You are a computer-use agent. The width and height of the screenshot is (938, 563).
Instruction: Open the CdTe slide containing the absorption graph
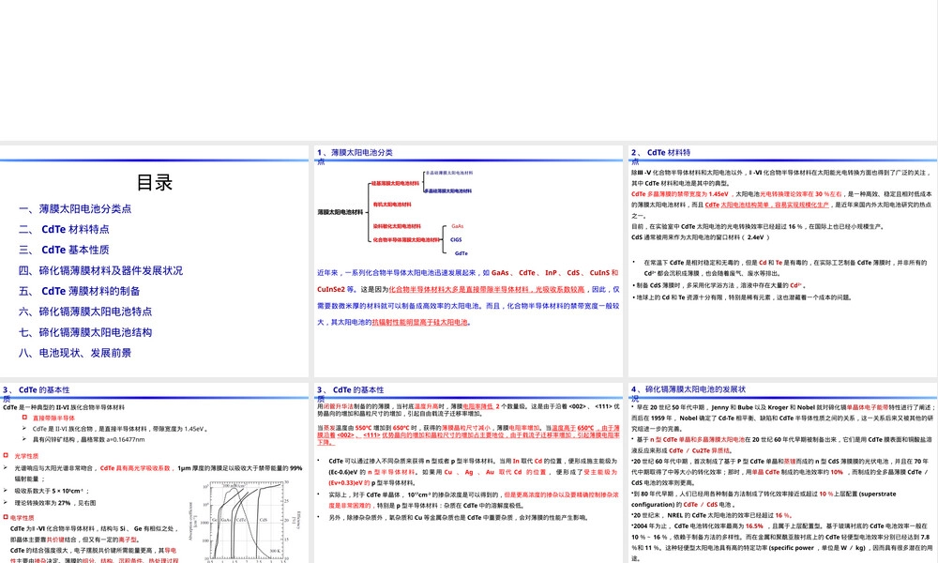coord(154,473)
